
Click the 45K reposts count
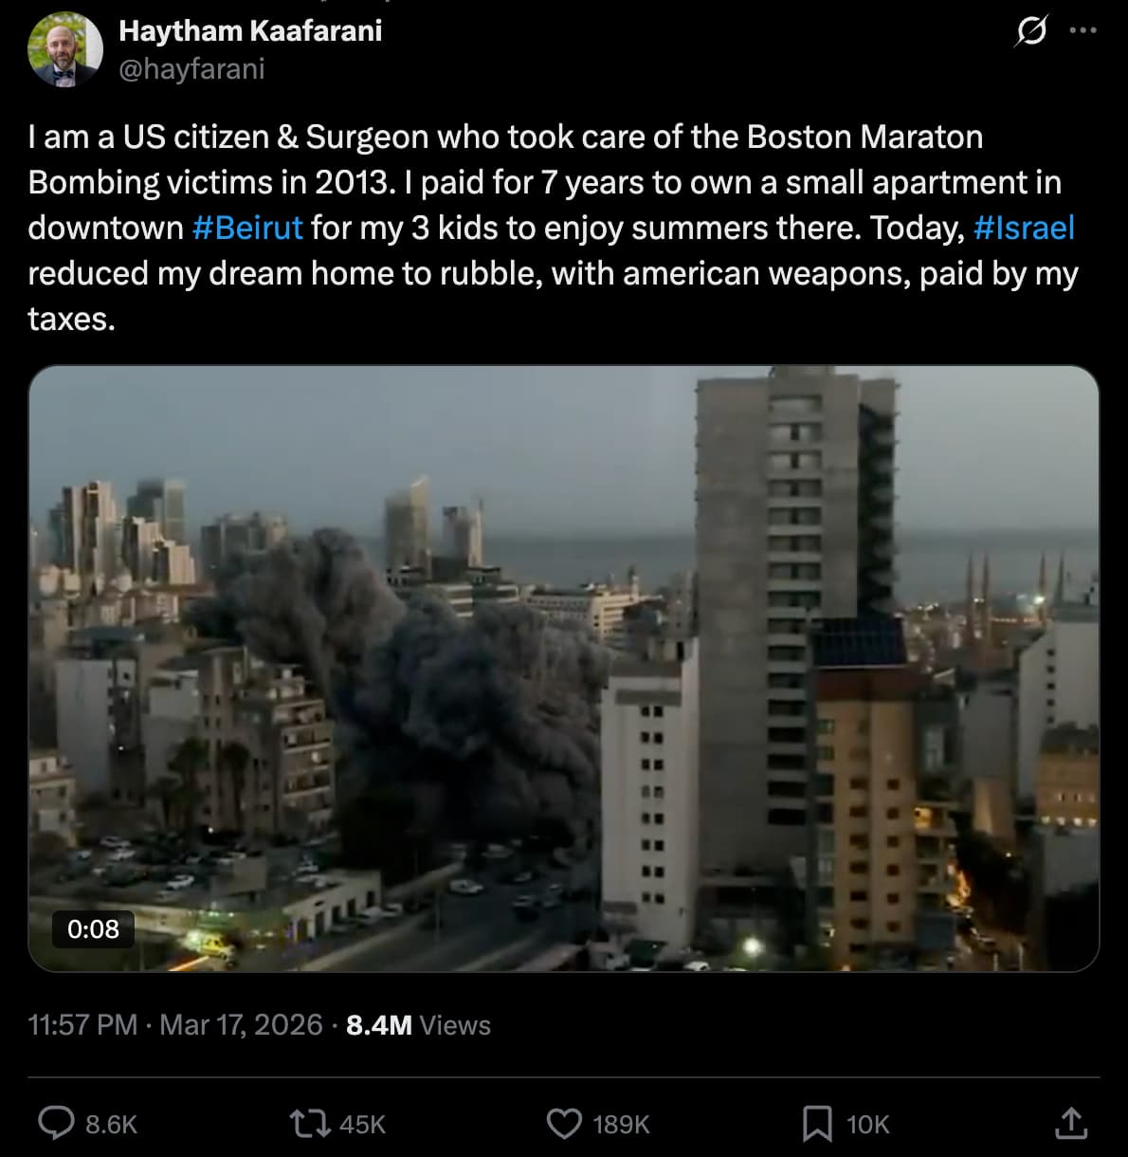point(362,1125)
